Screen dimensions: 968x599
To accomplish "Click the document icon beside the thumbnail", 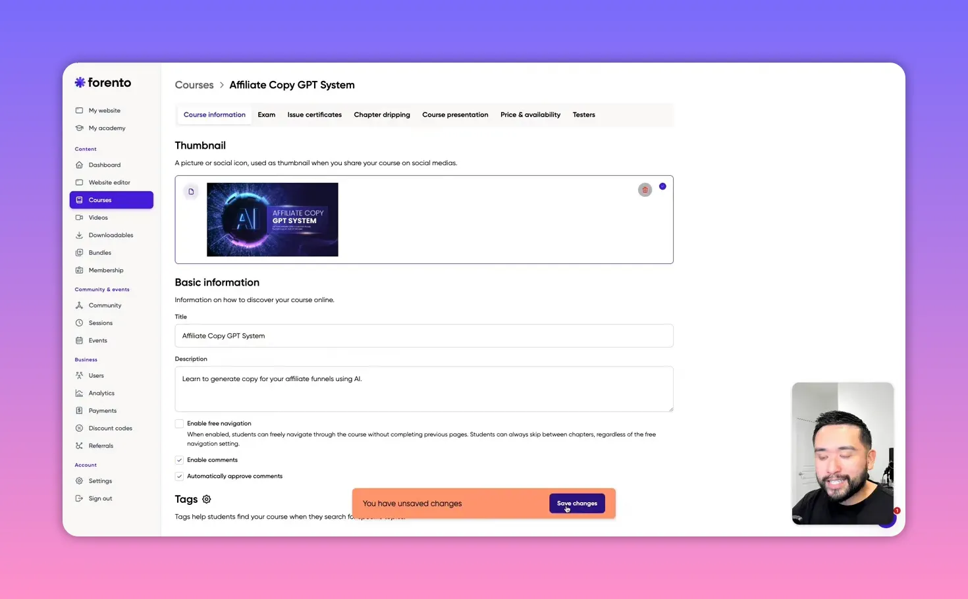I will pyautogui.click(x=191, y=191).
